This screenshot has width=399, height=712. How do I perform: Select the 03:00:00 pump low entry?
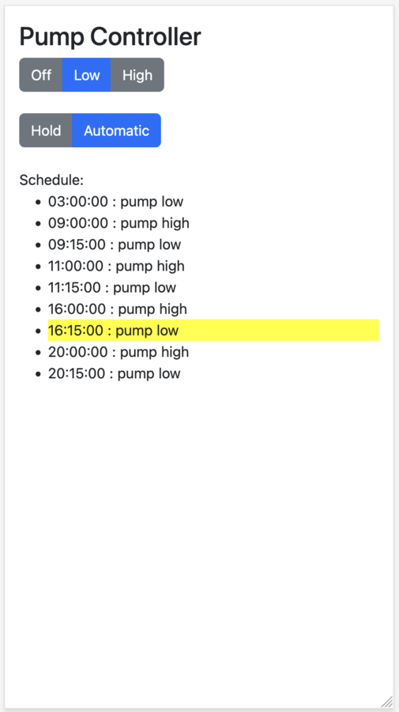pos(115,201)
